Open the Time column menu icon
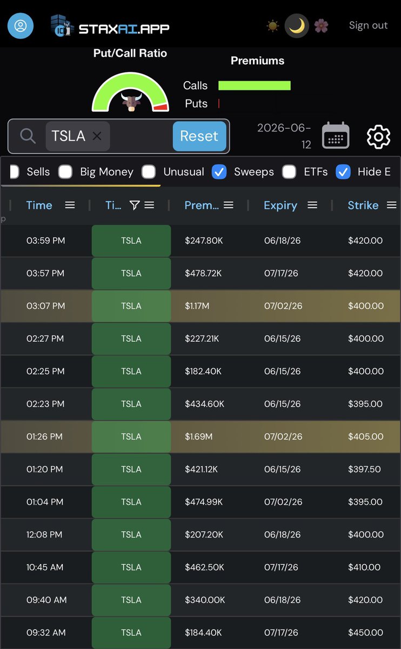This screenshot has width=401, height=649. (70, 206)
